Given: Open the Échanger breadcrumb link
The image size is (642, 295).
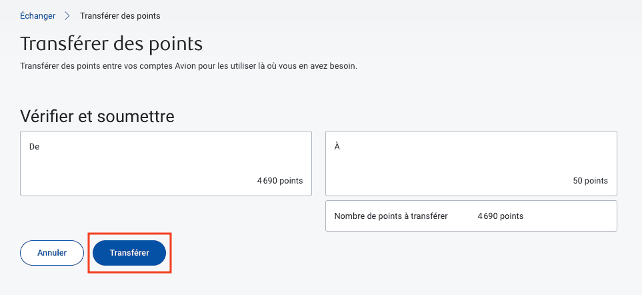Looking at the screenshot, I should (x=37, y=15).
